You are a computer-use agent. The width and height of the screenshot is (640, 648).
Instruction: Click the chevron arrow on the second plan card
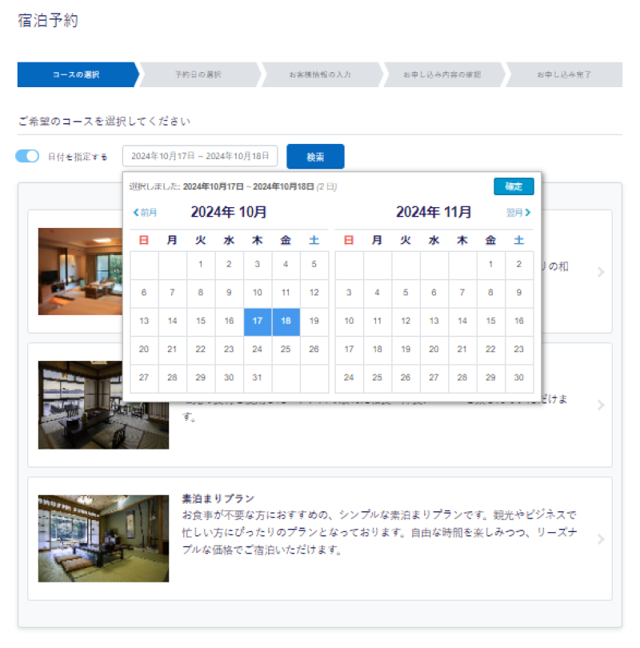pos(602,405)
